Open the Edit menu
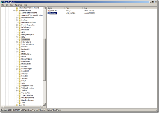 pos(7,5)
